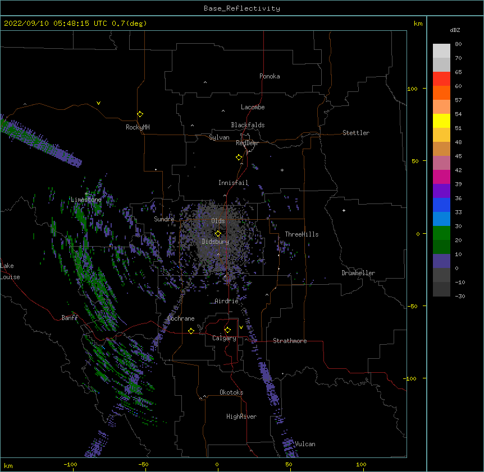Click the ThreeHills town label
The width and height of the screenshot is (484, 472).
(x=302, y=234)
